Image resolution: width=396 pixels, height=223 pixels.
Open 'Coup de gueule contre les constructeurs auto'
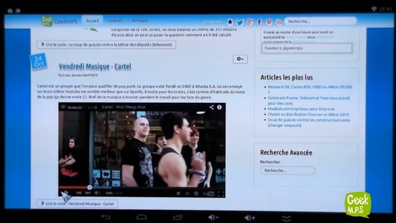point(309,123)
